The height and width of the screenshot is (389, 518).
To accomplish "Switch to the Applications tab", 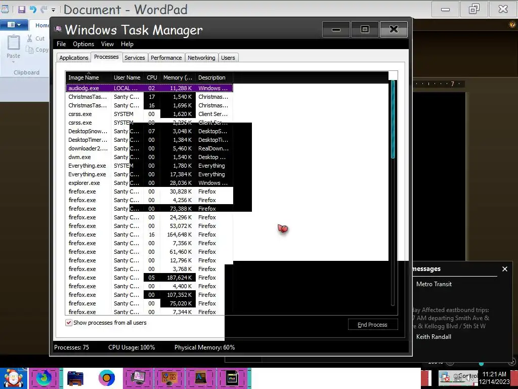I will [74, 58].
